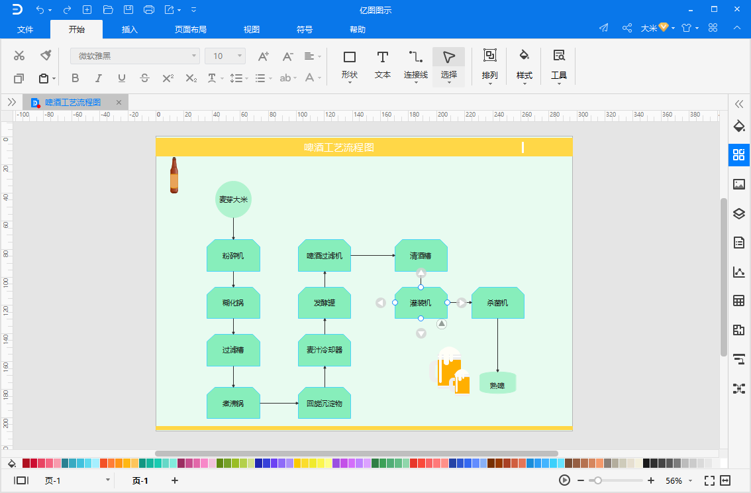This screenshot has height=493, width=751.
Task: Toggle italic text formatting
Action: pyautogui.click(x=98, y=78)
